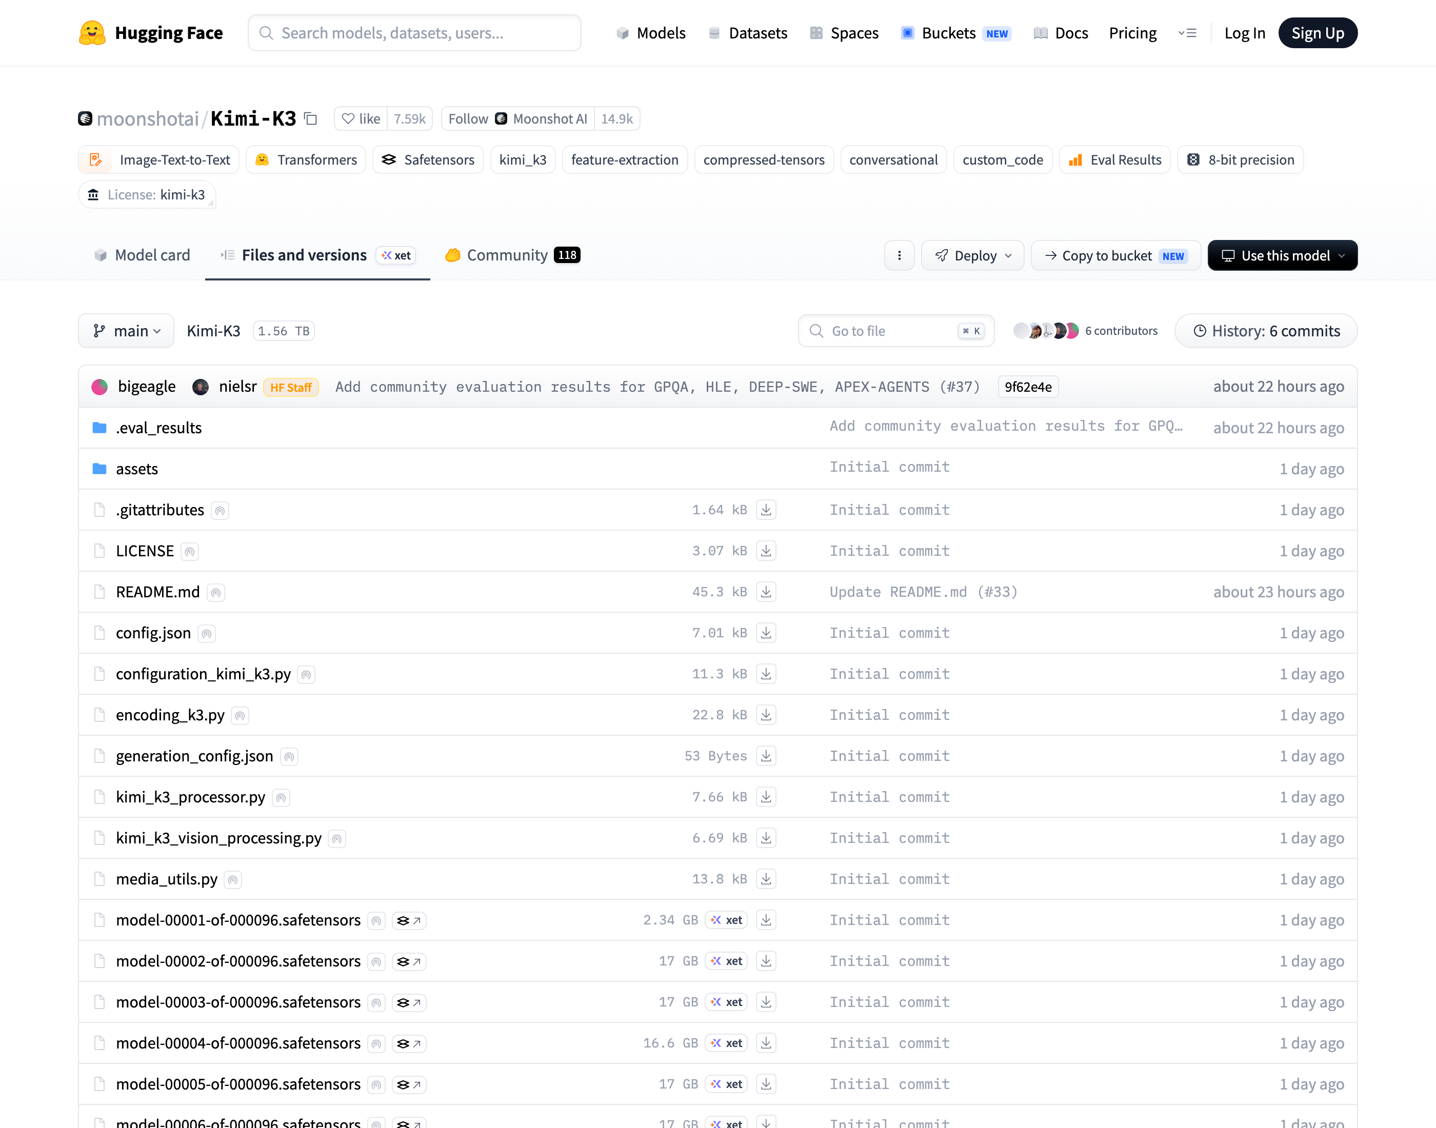The height and width of the screenshot is (1128, 1436).
Task: Open the main branch selector dropdown
Action: click(126, 331)
